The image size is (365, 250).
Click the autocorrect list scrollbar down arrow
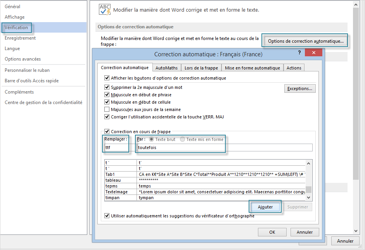pyautogui.click(x=309, y=198)
